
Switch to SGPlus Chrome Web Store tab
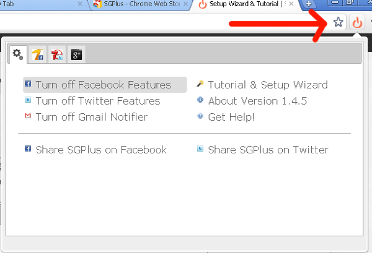click(139, 4)
